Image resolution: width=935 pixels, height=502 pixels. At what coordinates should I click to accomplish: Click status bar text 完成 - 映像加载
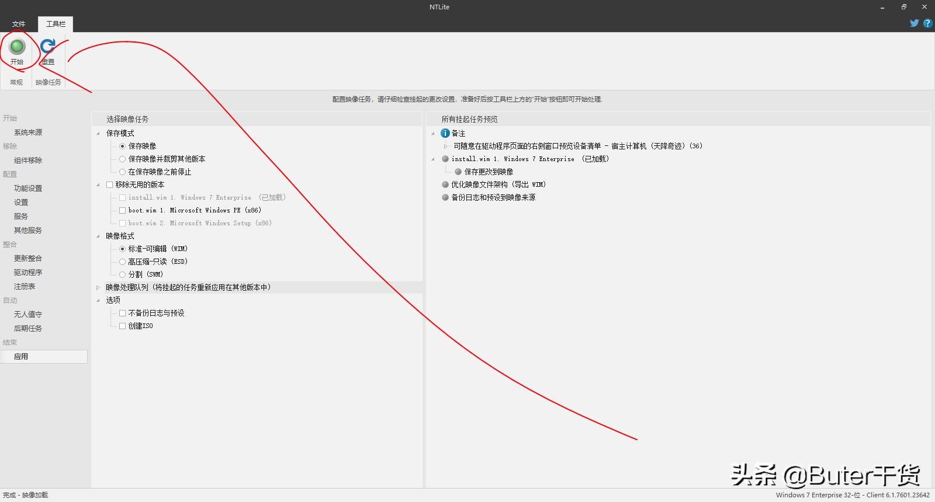25,495
